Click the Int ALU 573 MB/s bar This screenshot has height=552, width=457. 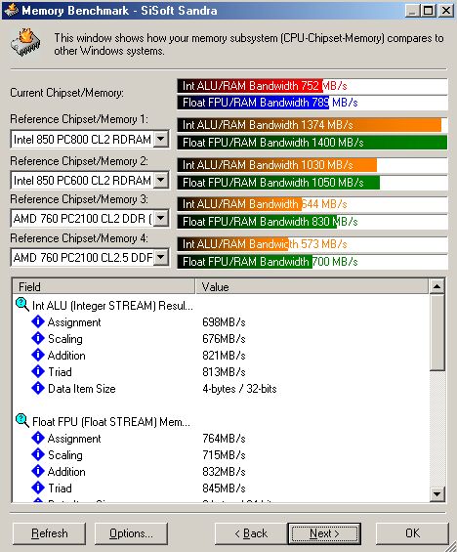[x=232, y=244]
